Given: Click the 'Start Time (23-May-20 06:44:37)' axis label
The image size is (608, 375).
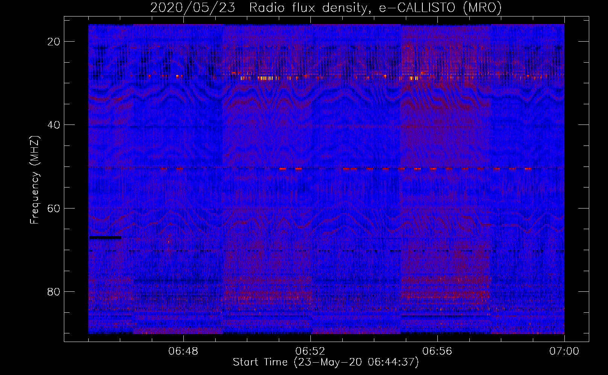Looking at the screenshot, I should tap(325, 362).
